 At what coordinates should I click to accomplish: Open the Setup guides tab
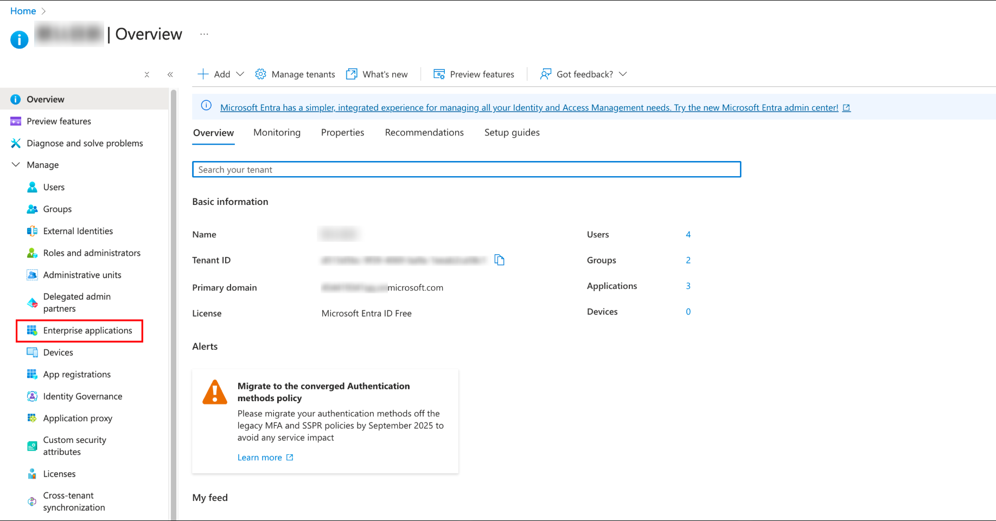(x=512, y=133)
